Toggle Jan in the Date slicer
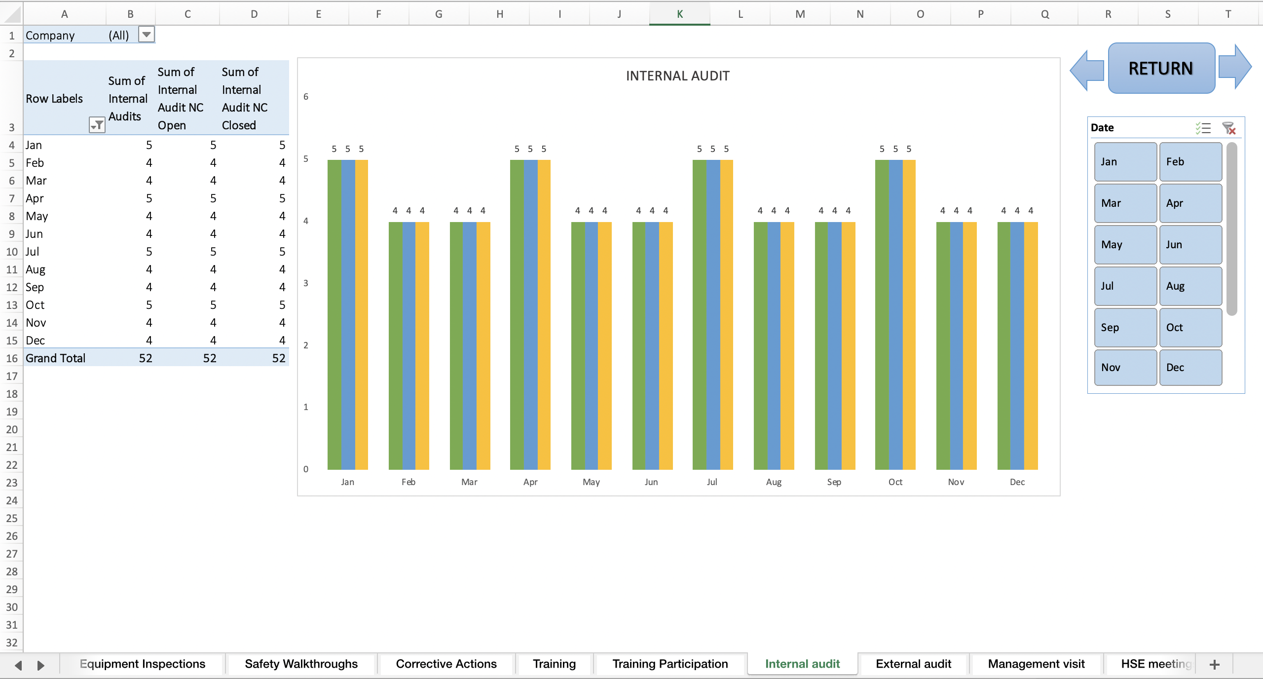Screen dimensions: 1263x679 point(1125,161)
